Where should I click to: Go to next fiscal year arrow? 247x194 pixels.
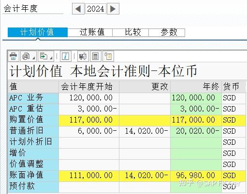[113, 9]
